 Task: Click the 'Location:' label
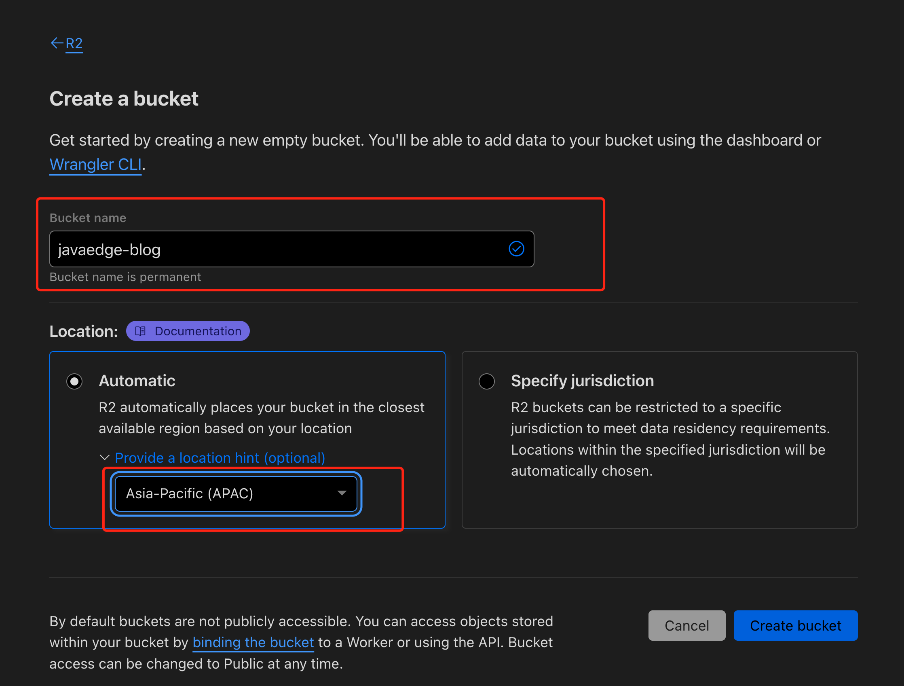(x=84, y=331)
